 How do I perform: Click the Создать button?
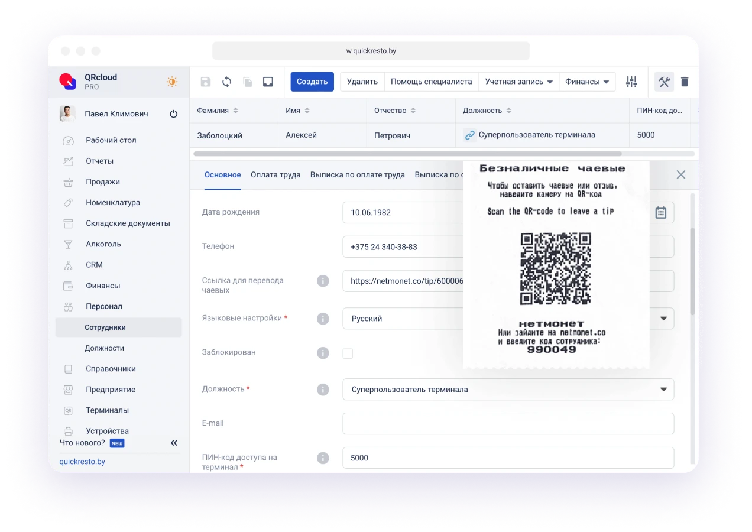point(312,82)
